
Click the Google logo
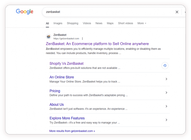tap(25, 12)
